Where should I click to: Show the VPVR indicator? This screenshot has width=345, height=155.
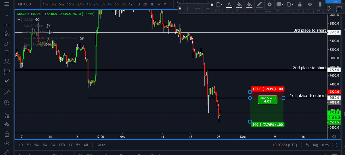point(82,38)
